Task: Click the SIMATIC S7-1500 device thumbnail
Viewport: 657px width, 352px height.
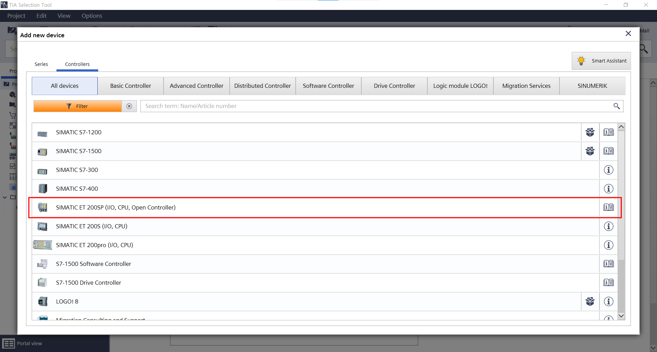Action: point(42,152)
